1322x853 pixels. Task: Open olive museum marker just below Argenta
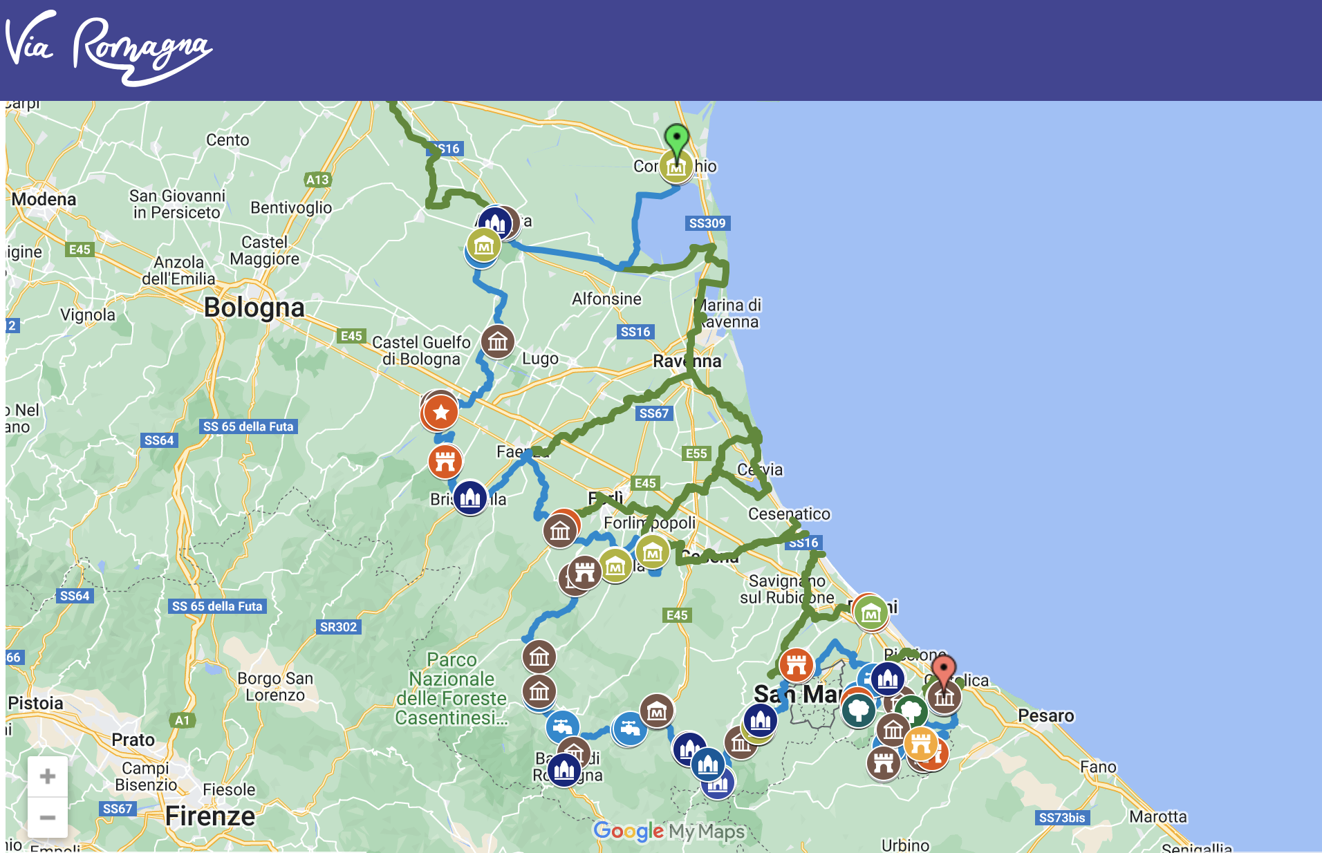483,245
